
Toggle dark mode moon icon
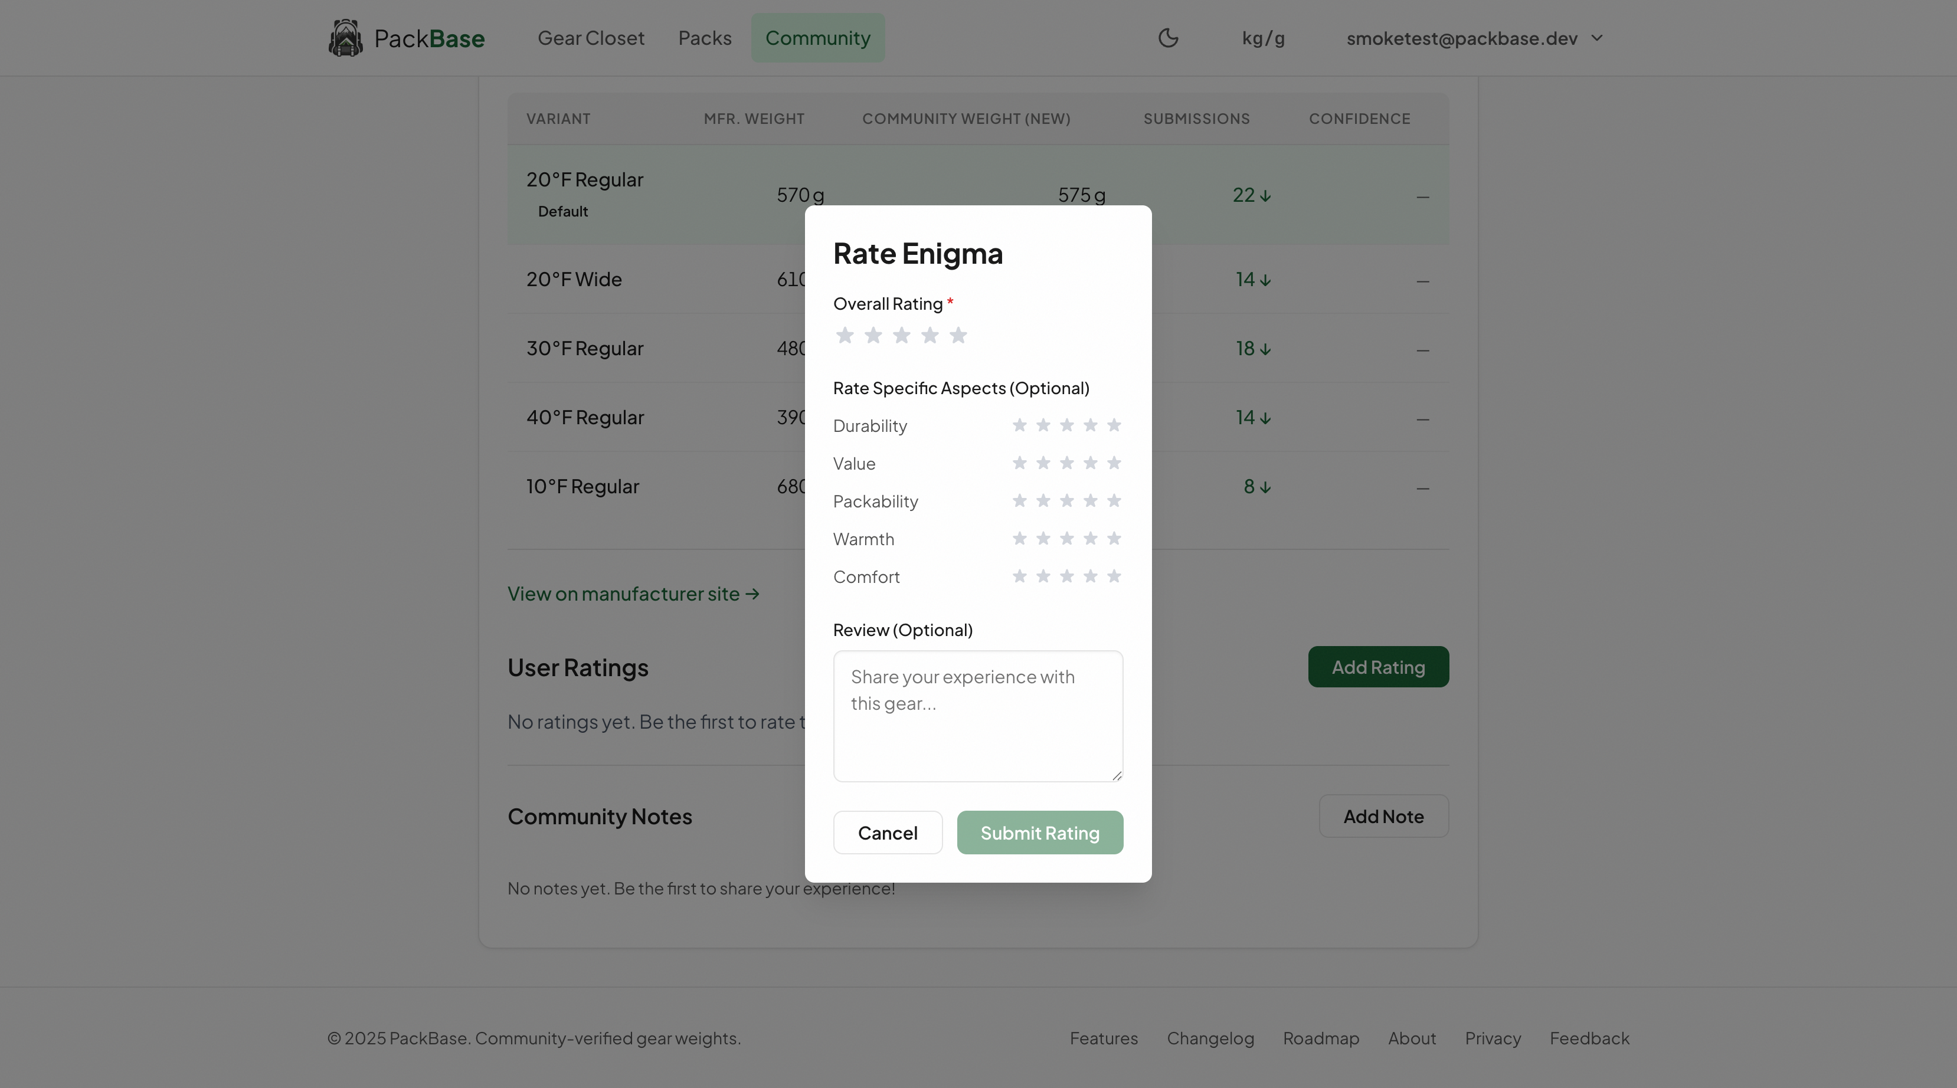1168,38
